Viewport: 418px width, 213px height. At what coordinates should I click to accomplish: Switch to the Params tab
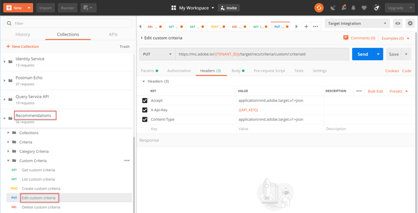[x=149, y=71]
